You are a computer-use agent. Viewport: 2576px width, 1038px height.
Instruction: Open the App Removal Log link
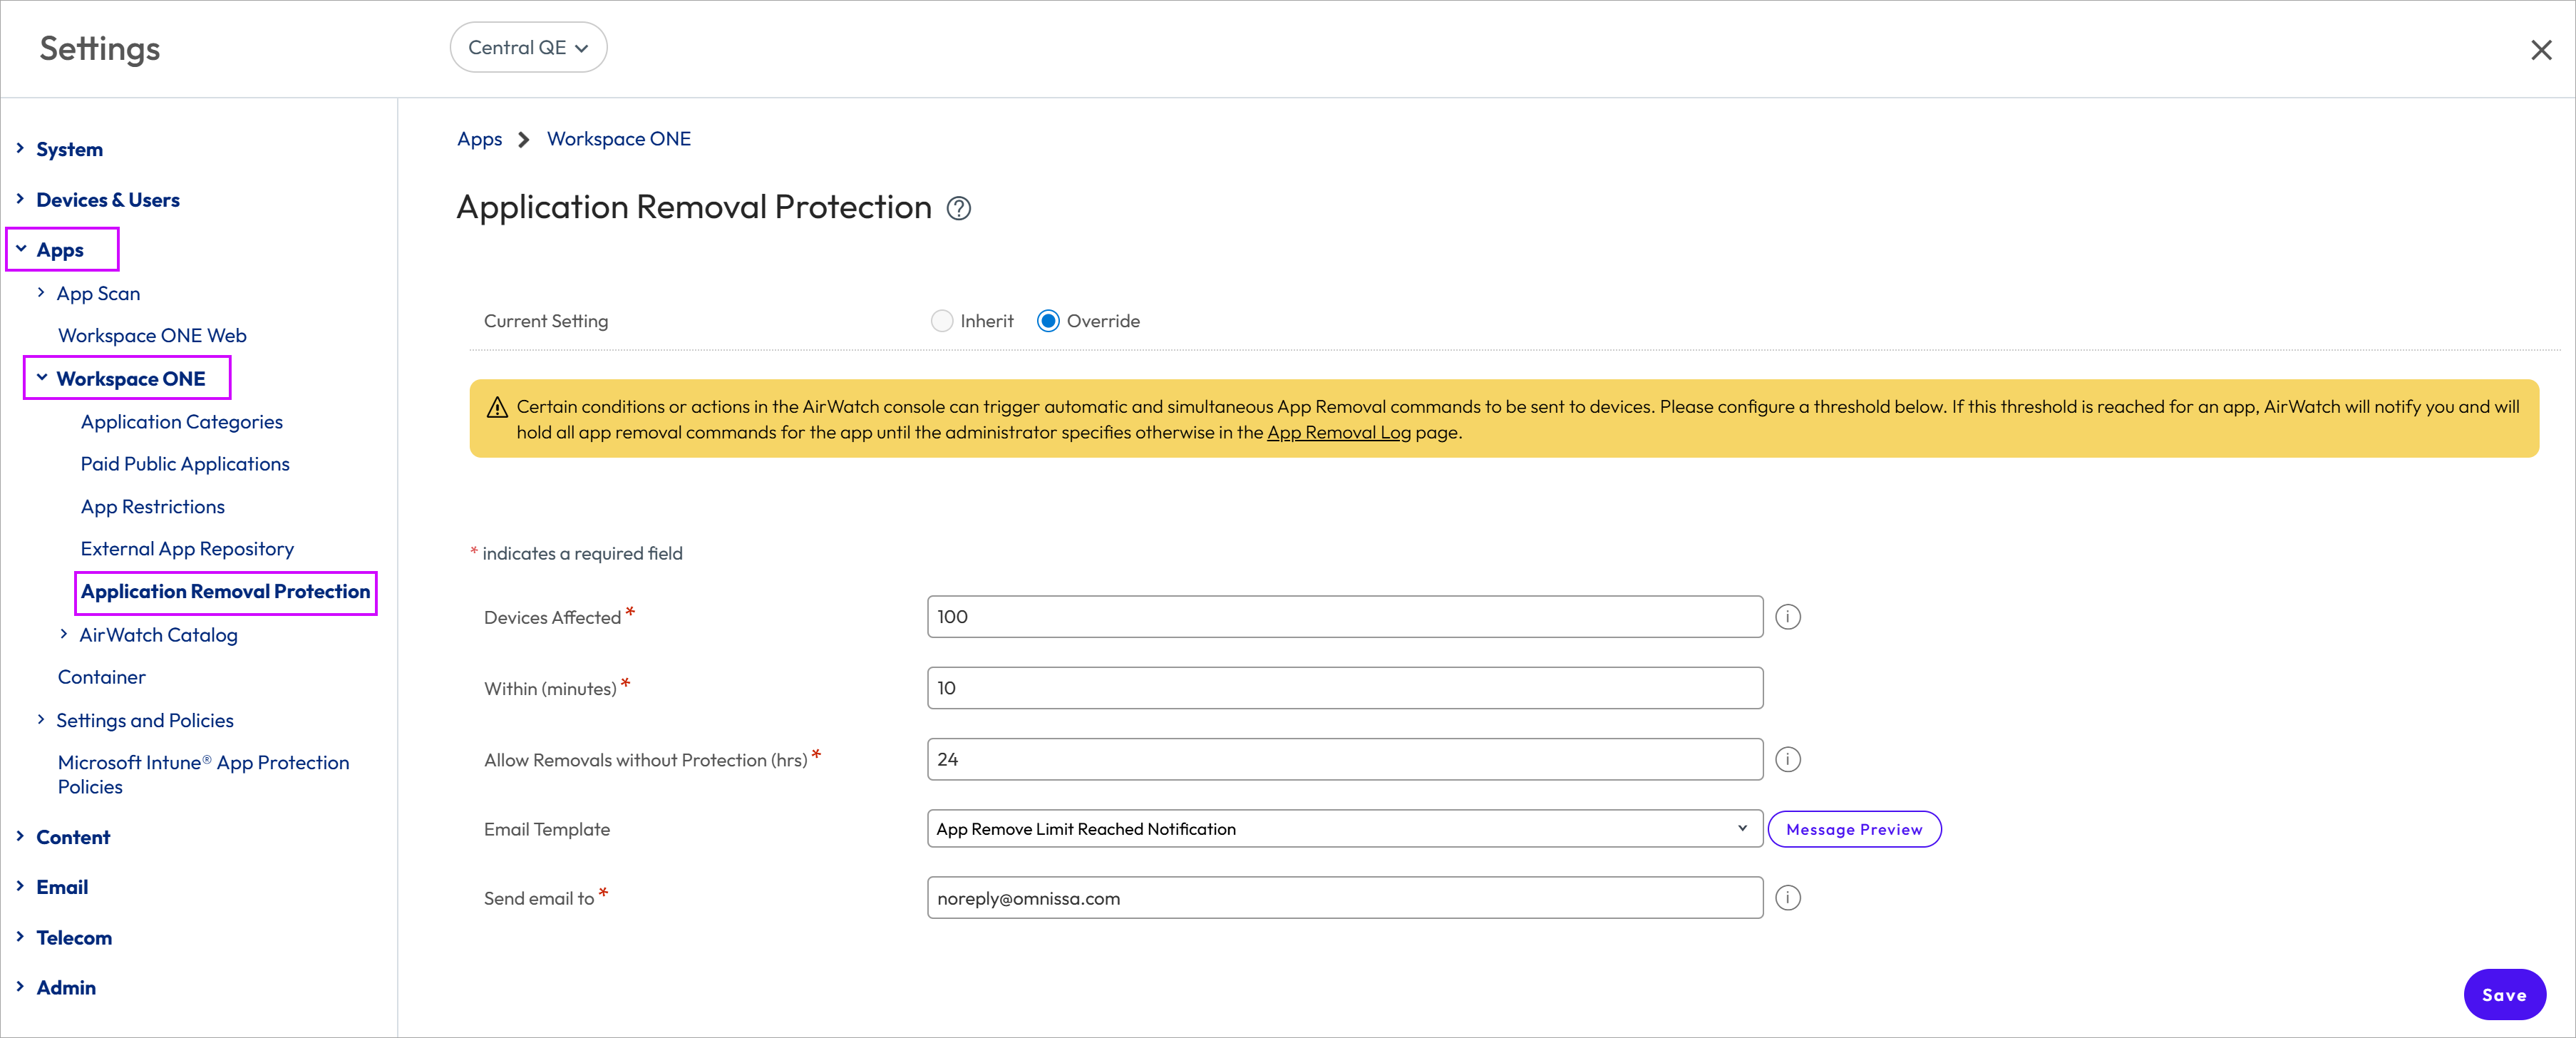[x=1339, y=433]
